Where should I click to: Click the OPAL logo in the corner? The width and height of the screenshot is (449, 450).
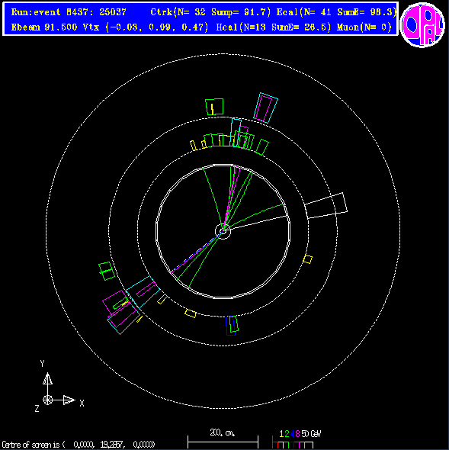click(422, 24)
